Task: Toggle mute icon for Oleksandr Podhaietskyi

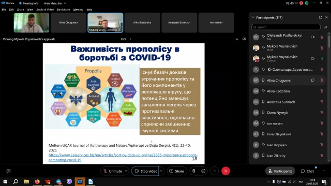Action: (322, 37)
